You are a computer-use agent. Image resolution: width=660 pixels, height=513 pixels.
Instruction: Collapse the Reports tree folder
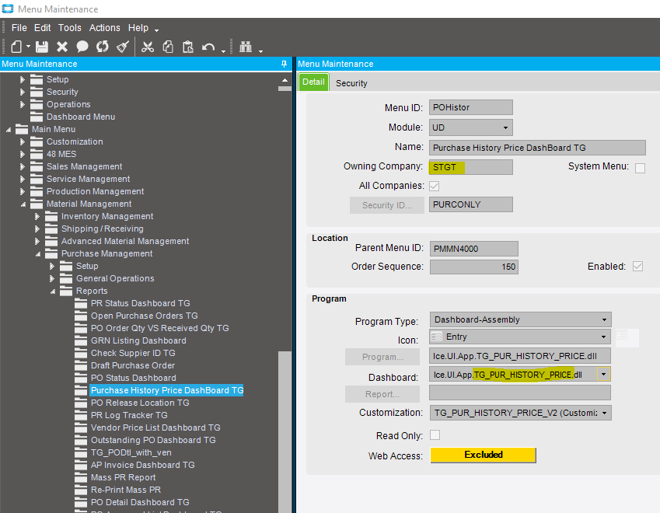pos(52,291)
